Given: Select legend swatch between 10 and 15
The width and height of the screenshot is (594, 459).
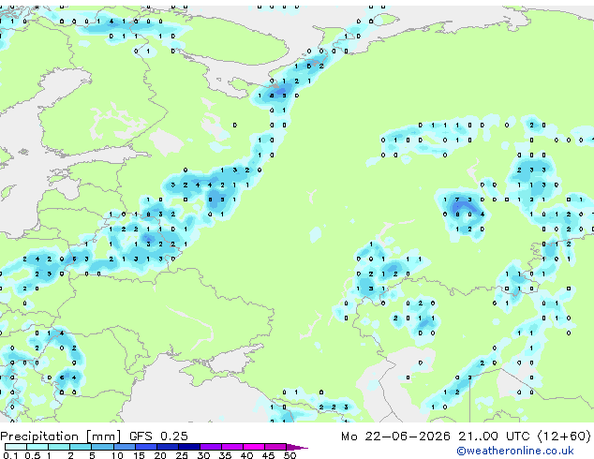Looking at the screenshot, I should [125, 447].
